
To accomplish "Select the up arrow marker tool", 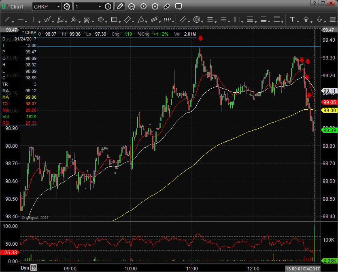I will (x=306, y=19).
